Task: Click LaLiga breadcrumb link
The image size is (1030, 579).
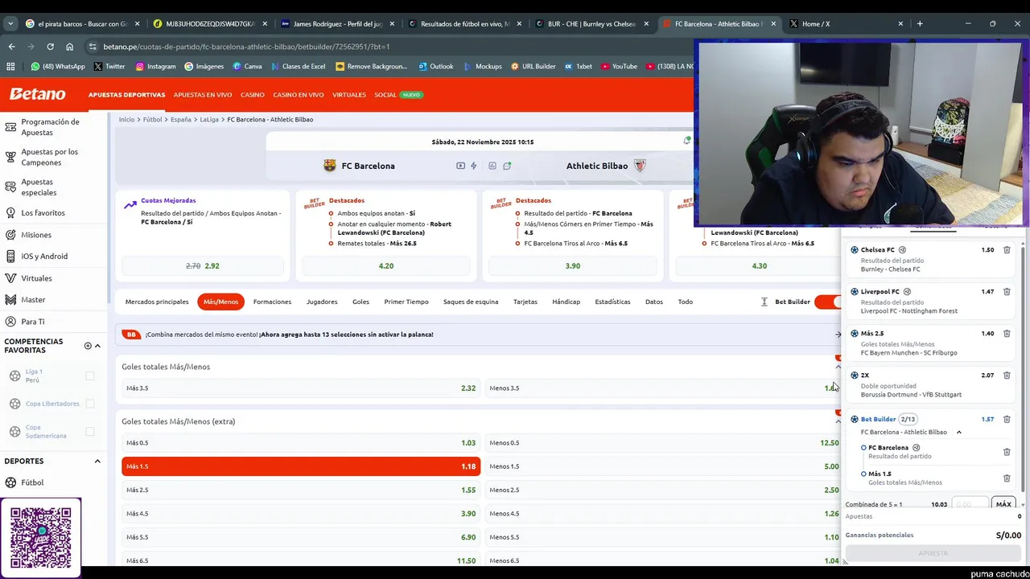Action: tap(209, 120)
